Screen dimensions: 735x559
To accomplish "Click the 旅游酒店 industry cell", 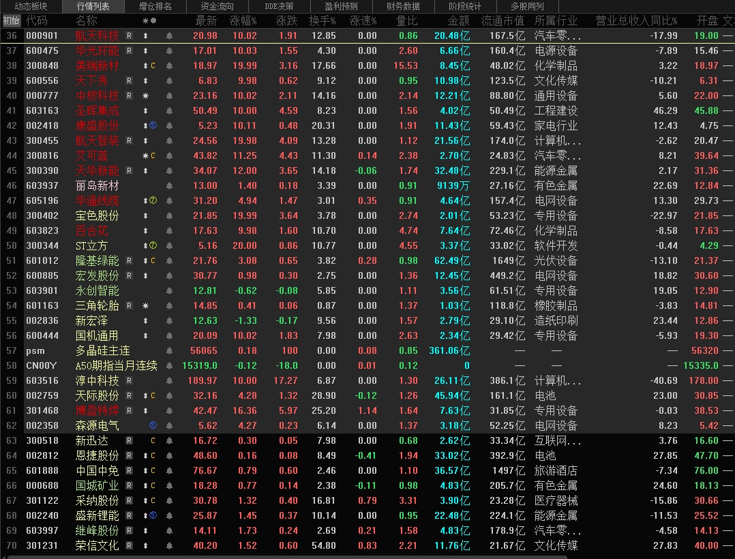I will [556, 470].
